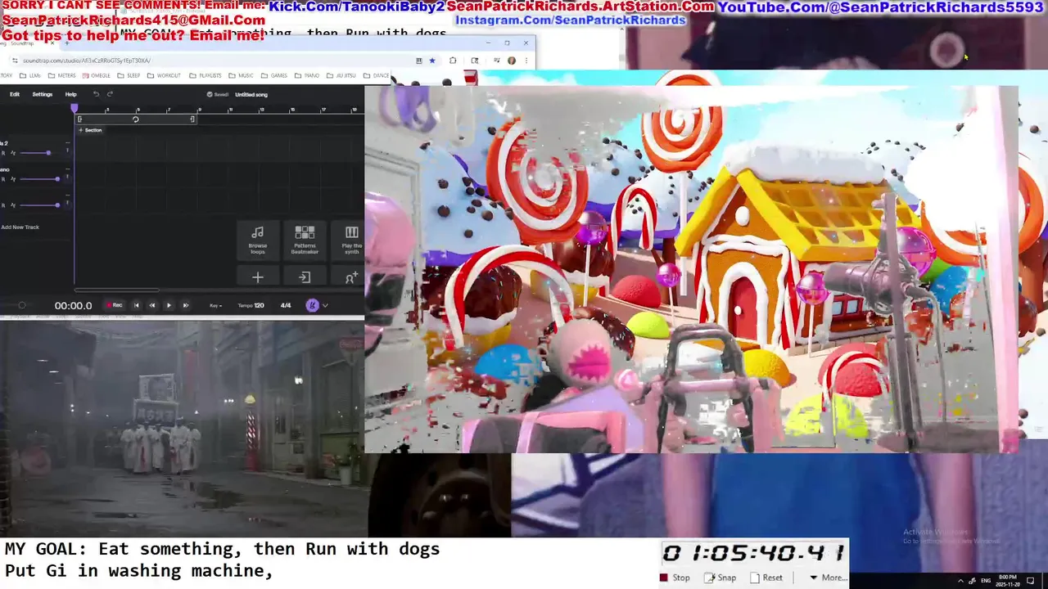Image resolution: width=1048 pixels, height=589 pixels.
Task: Open the PLAYLISTS bookmarks folder
Action: pos(206,75)
